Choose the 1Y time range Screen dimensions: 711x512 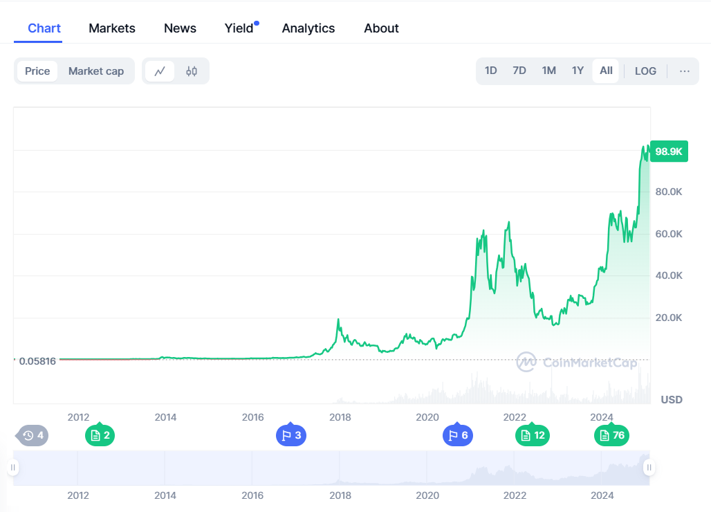point(578,71)
